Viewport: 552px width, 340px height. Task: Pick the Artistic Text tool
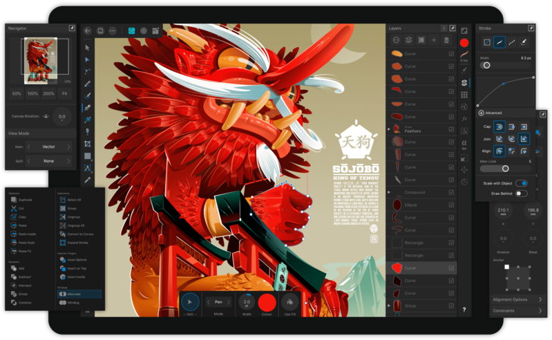[x=88, y=167]
